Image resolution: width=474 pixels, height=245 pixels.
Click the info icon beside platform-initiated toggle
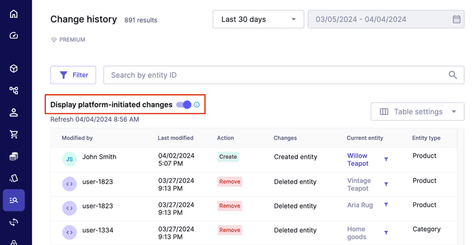click(197, 105)
